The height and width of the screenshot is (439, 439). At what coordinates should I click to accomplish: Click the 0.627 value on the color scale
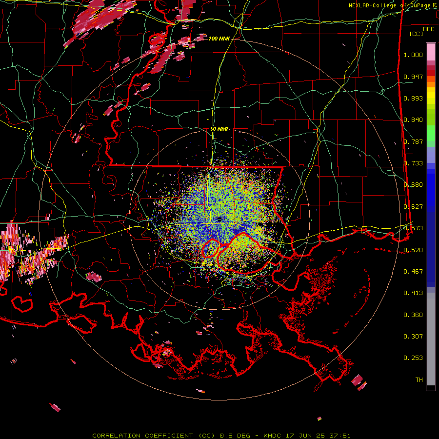click(x=413, y=207)
